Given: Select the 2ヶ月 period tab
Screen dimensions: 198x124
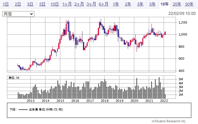Looking at the screenshot, I should [x=79, y=4].
